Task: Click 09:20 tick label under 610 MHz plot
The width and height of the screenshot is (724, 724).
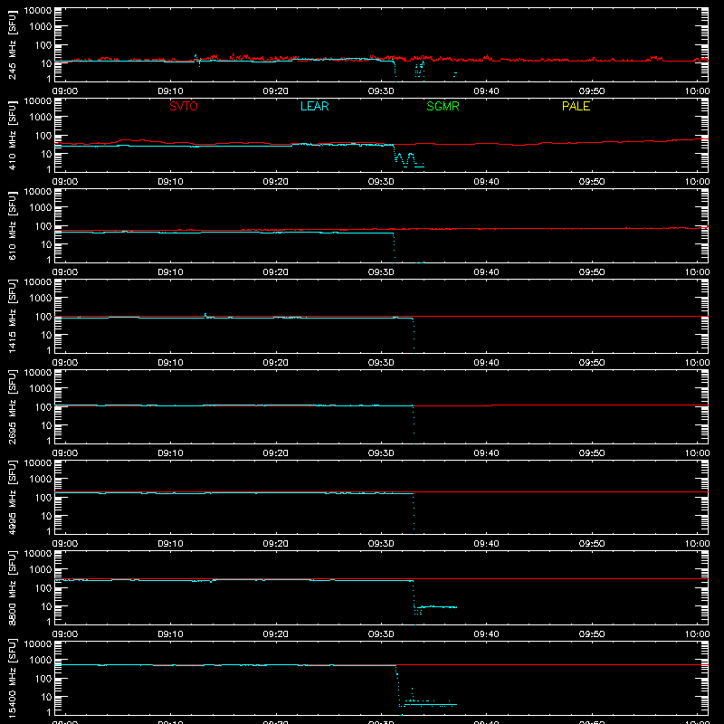Action: [276, 272]
